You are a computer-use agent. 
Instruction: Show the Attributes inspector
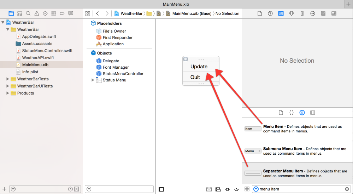(291, 13)
